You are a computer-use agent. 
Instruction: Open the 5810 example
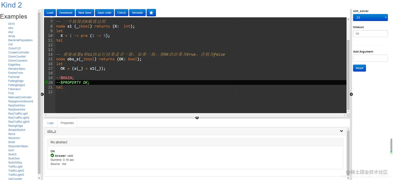pyautogui.click(x=11, y=24)
